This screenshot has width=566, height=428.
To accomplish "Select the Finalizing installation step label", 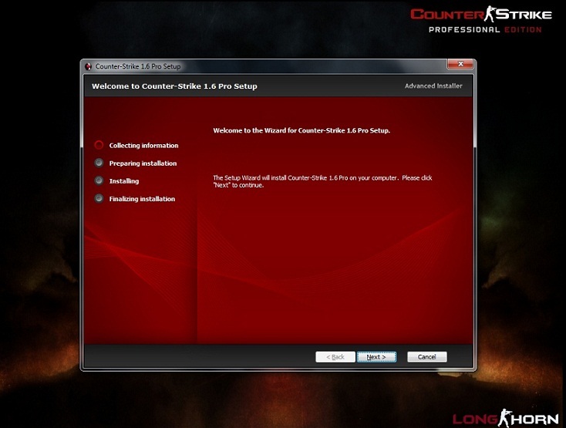I will [142, 199].
